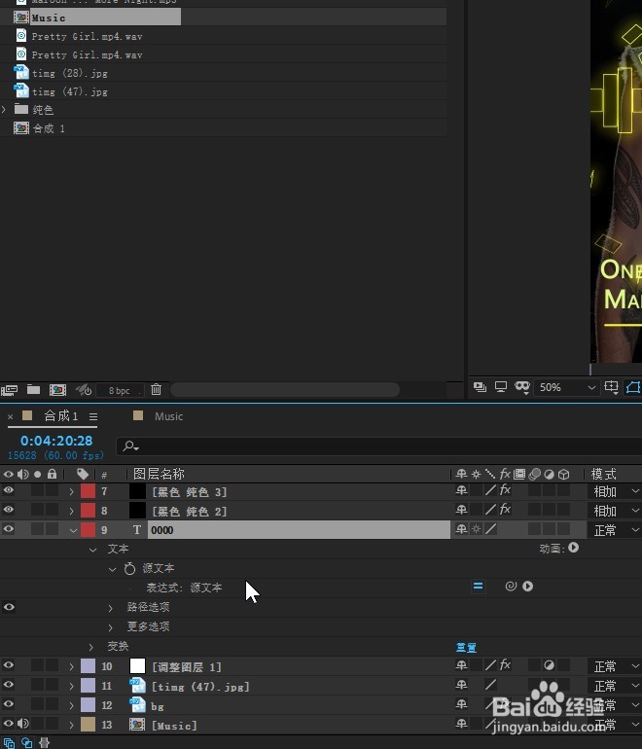Enable expression toggle for 源文本

click(x=478, y=587)
